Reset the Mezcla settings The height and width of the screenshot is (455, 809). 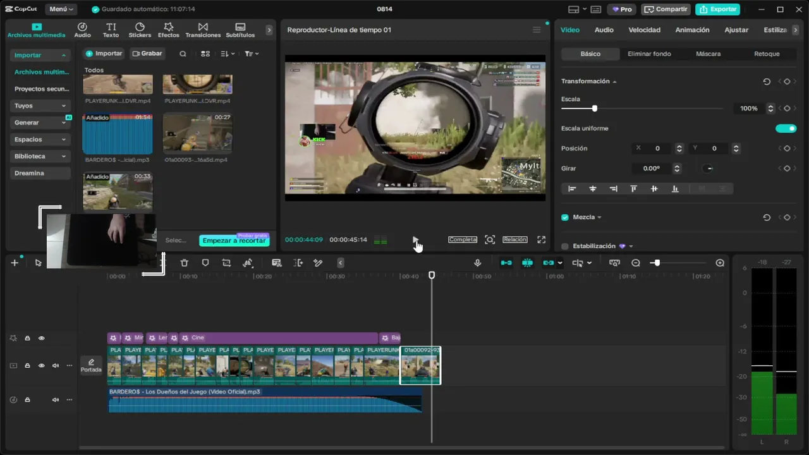[767, 217]
